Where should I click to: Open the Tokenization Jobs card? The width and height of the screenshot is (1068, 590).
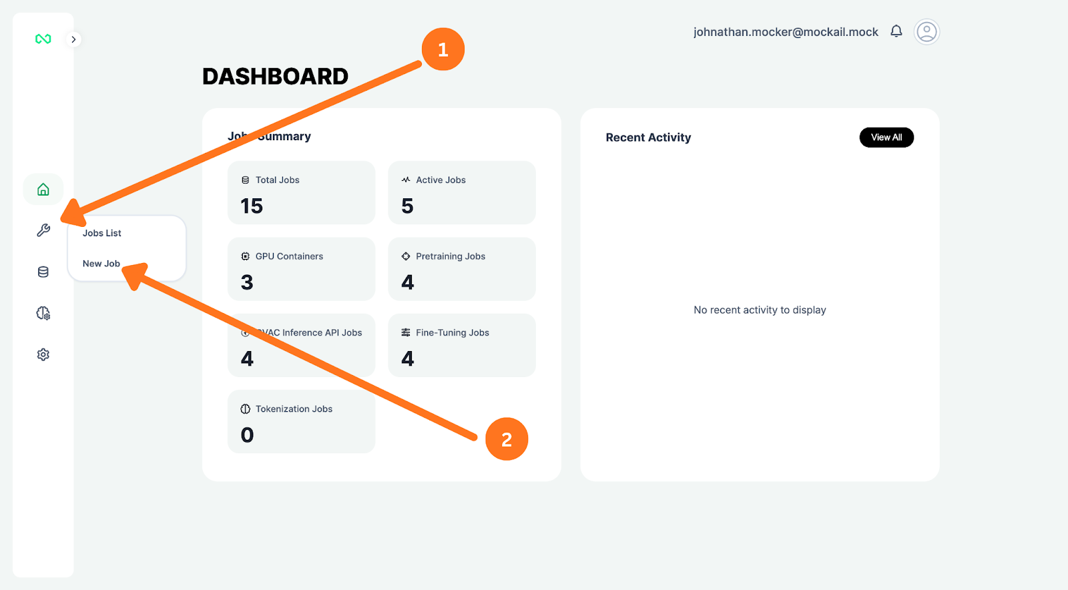(x=302, y=422)
